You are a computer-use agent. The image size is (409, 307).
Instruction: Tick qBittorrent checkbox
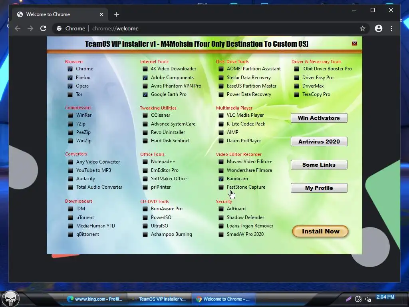tap(70, 234)
